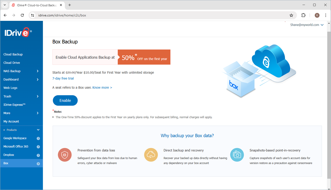Reload the page
Viewport: 331px width, 190px height.
22,15
